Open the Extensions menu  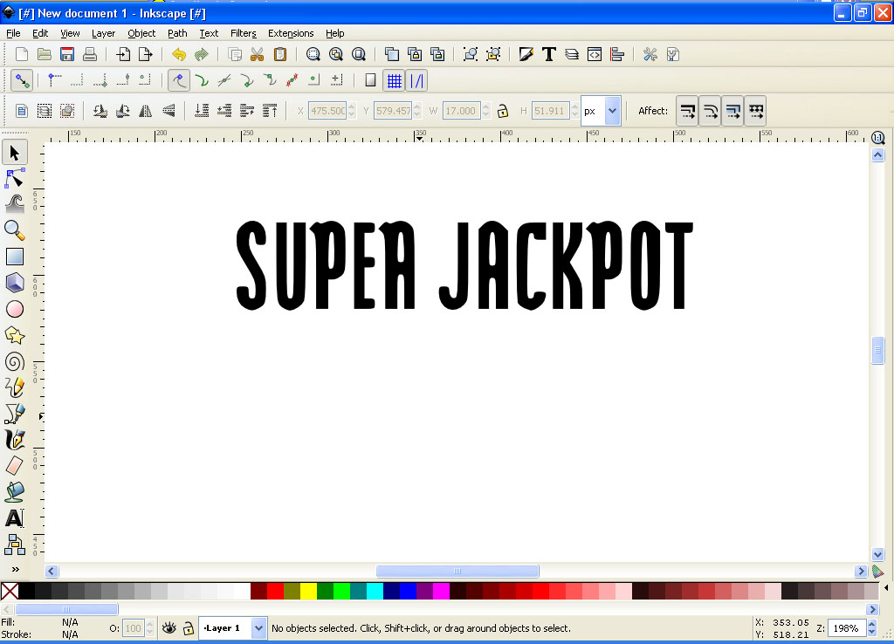291,33
